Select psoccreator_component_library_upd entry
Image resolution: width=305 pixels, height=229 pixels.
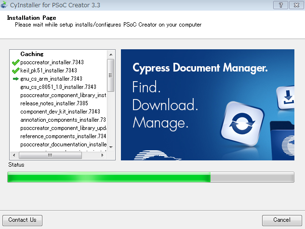pyautogui.click(x=63, y=128)
